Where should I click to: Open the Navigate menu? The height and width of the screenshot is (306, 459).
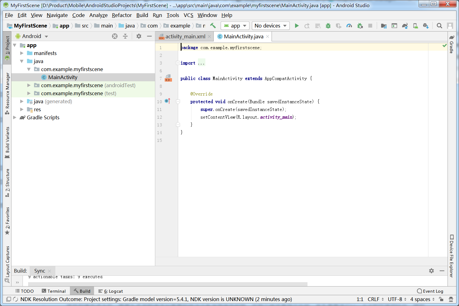(x=57, y=15)
